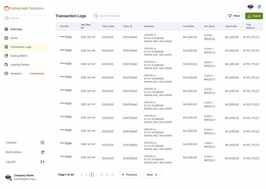Jump to page 12 in pagination

coord(102,175)
